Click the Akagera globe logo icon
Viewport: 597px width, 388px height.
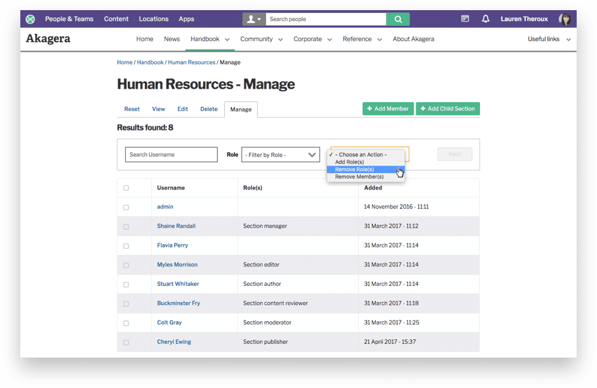click(30, 19)
